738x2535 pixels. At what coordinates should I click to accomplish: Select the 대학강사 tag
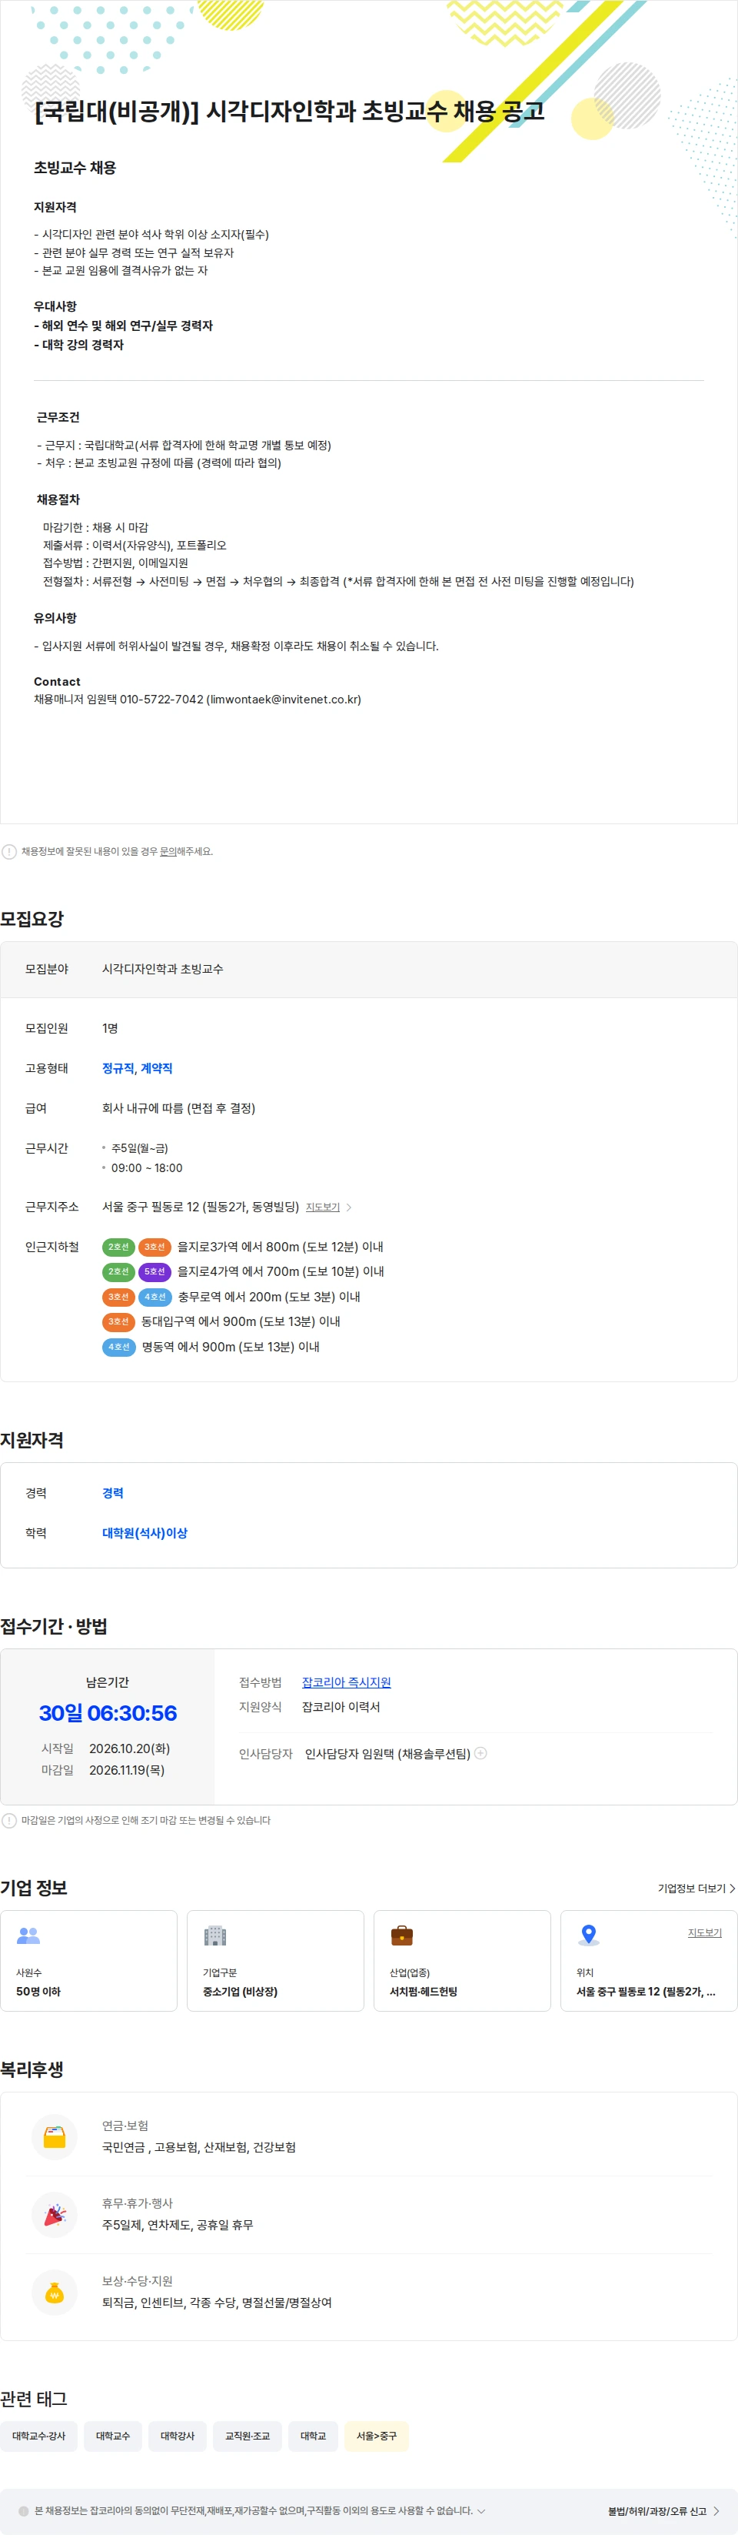point(178,2436)
